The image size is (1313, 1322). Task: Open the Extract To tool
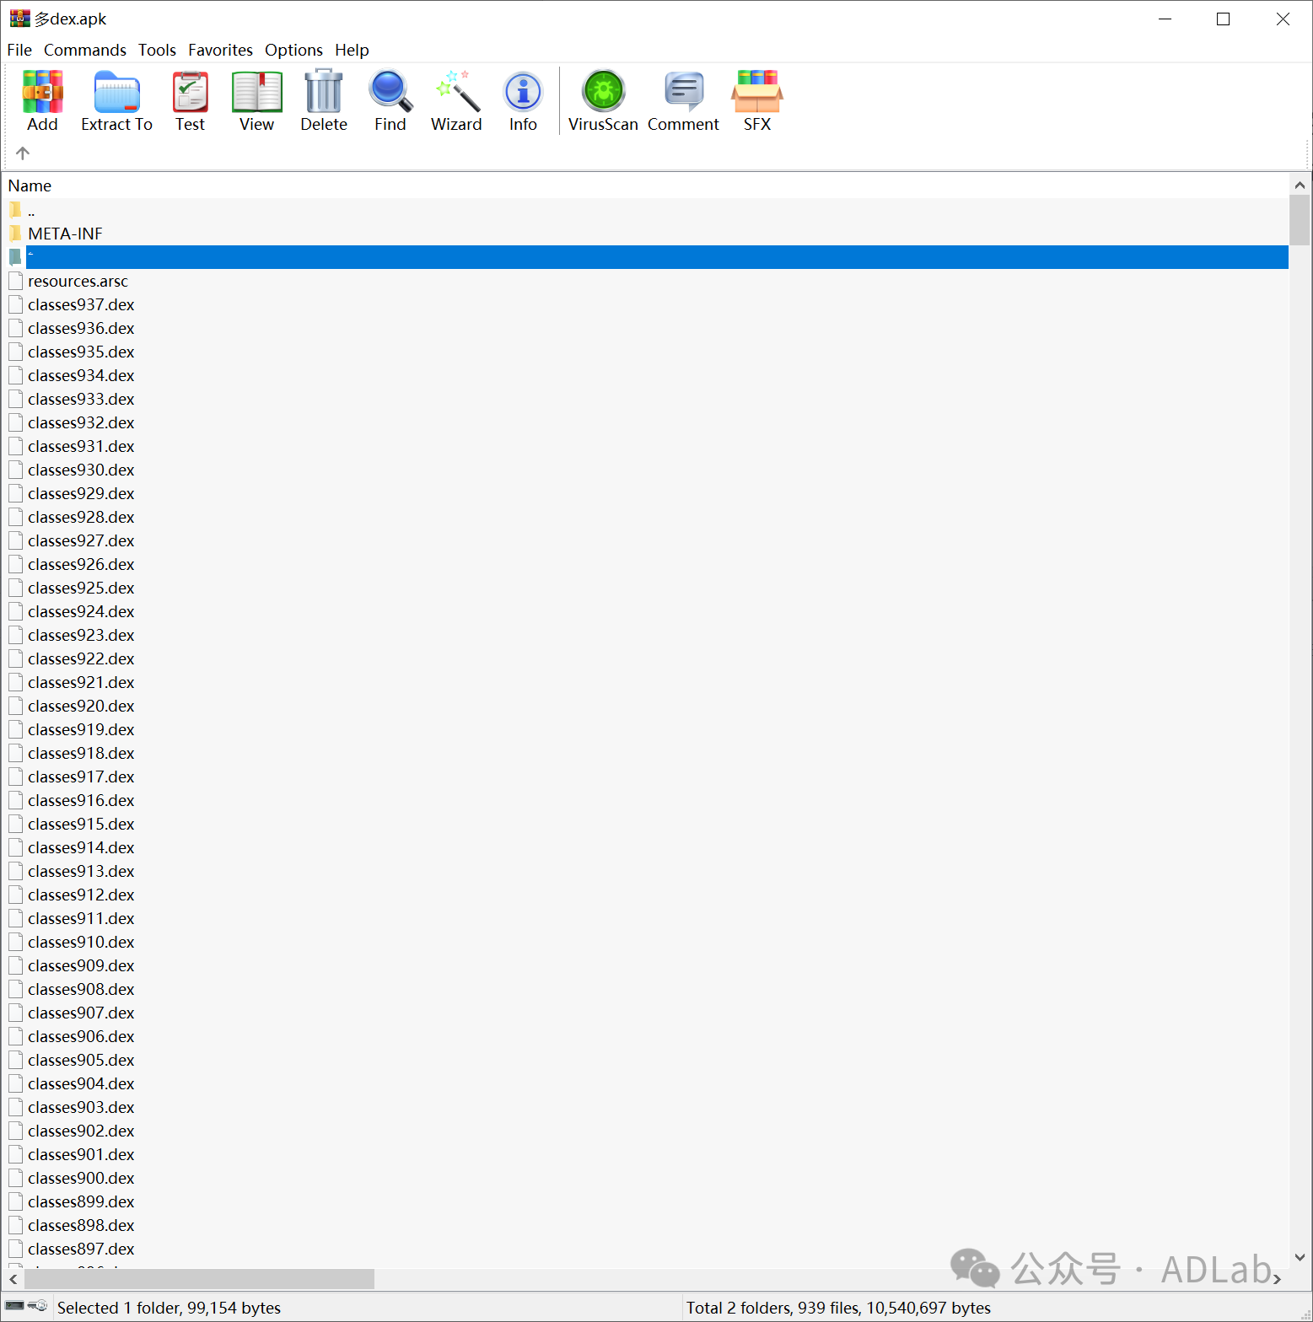click(116, 100)
